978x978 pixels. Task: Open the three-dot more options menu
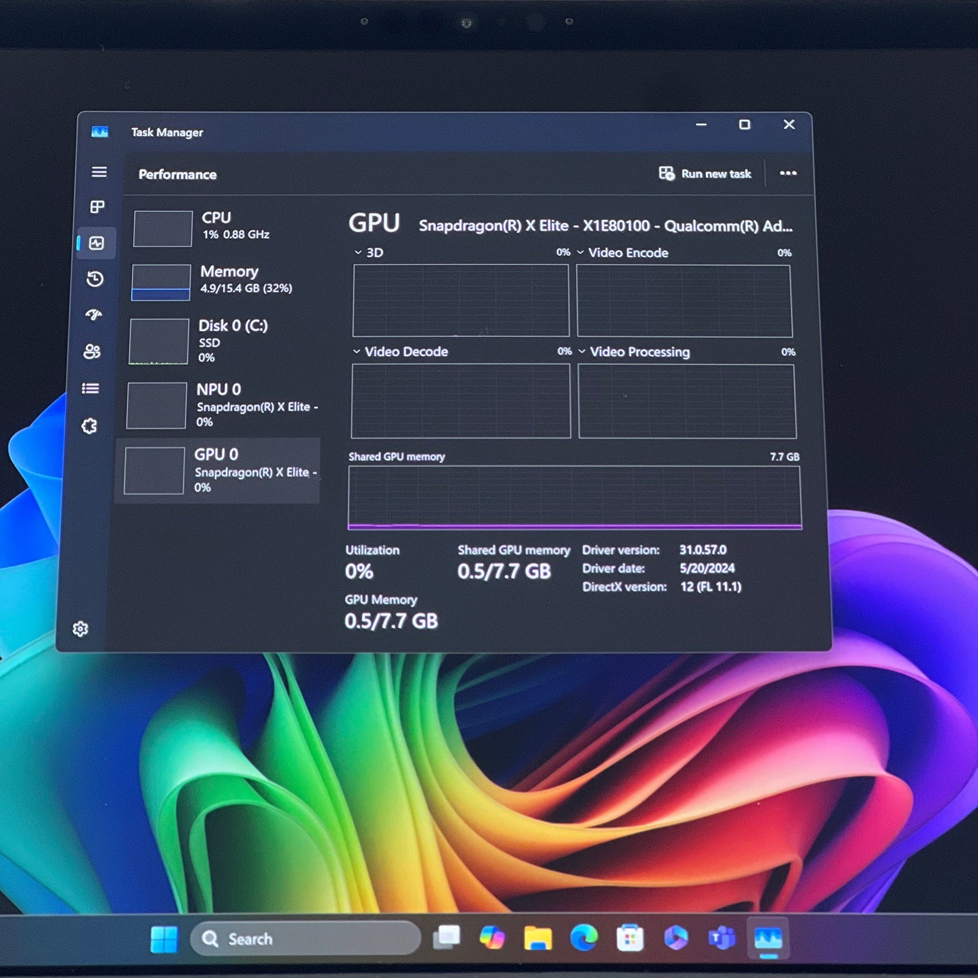tap(788, 173)
